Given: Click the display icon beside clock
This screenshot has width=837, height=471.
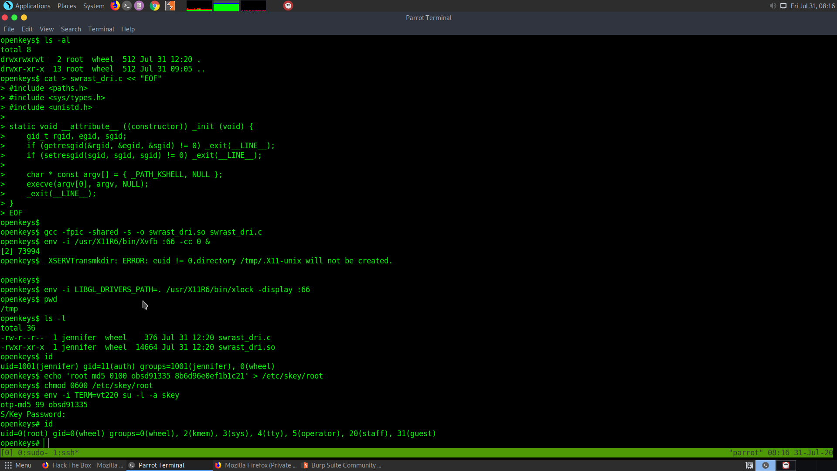Looking at the screenshot, I should pos(783,6).
